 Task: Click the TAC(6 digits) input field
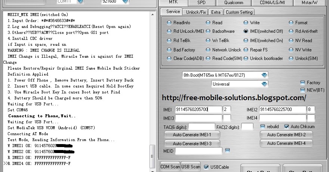tap(202, 127)
